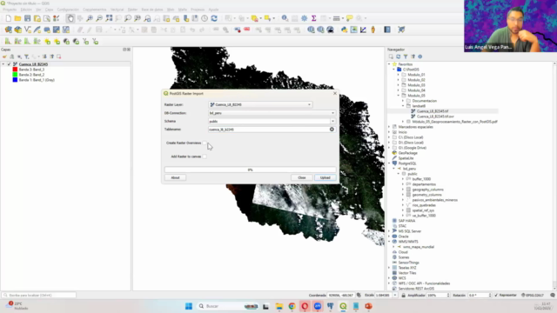Screen dimensions: 557x313
Task: Click the blue book icon in the plugins toolbar
Action: [x=387, y=30]
